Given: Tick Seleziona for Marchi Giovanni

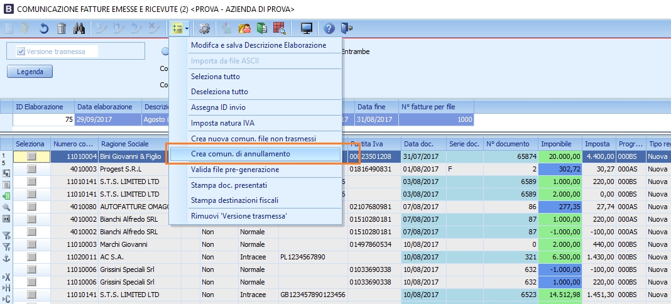Looking at the screenshot, I should click(31, 244).
